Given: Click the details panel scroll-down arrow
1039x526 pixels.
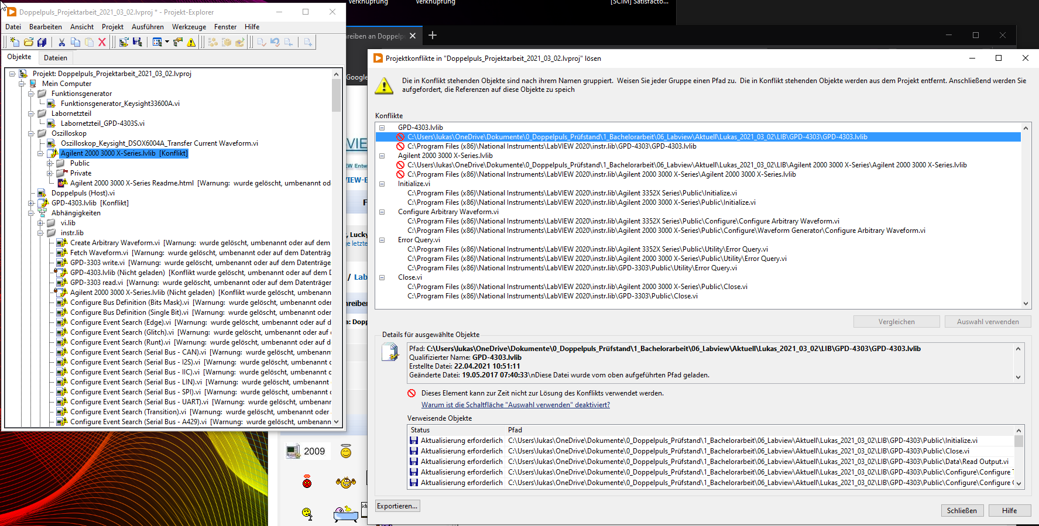Looking at the screenshot, I should point(1018,377).
